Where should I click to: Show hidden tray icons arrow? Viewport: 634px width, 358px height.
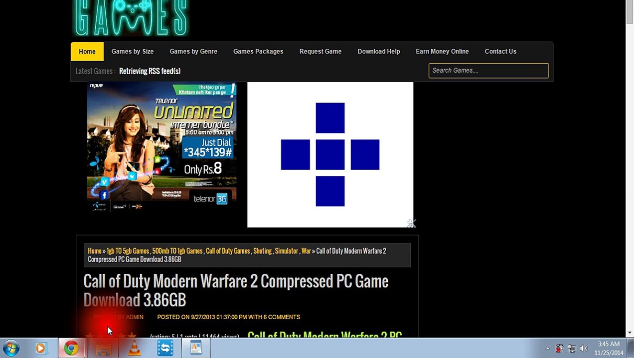(x=547, y=349)
